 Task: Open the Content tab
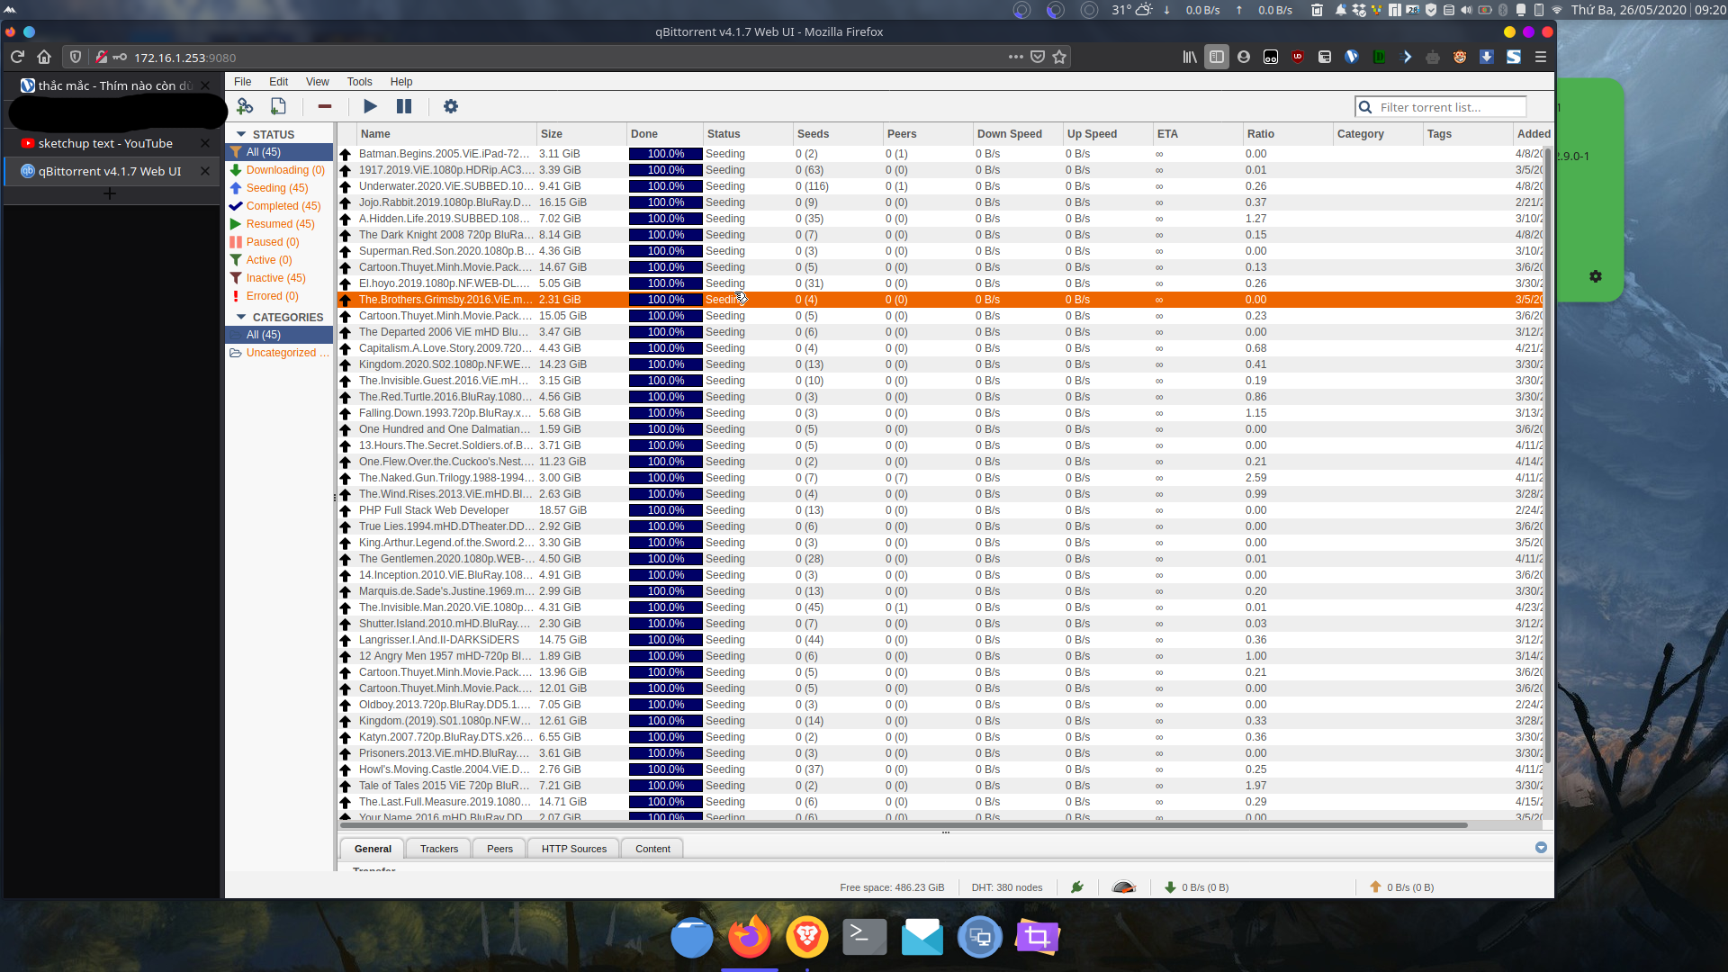point(652,848)
